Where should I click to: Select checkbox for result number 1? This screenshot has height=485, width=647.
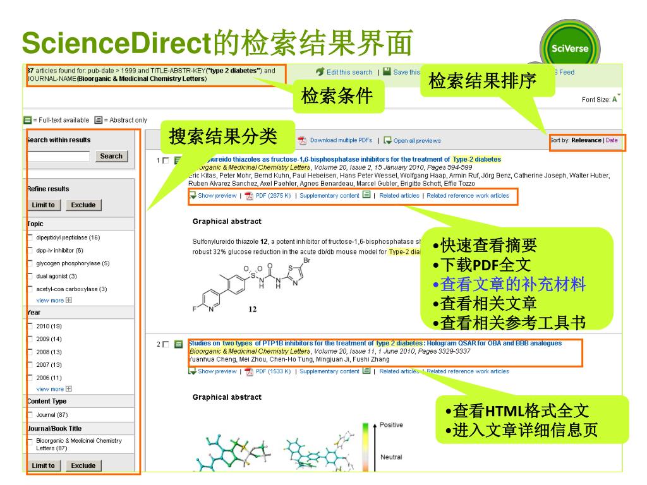point(166,160)
